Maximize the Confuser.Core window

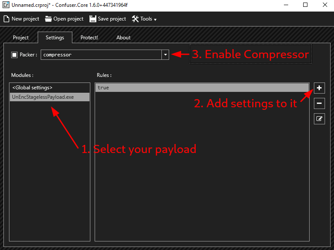tap(305, 5)
